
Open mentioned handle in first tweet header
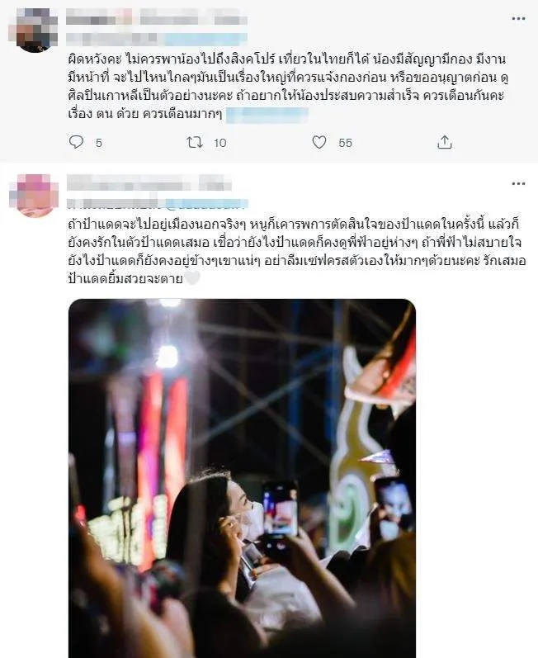[x=205, y=39]
